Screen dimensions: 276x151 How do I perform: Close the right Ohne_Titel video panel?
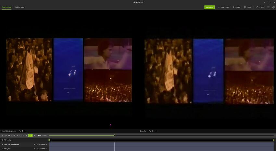click(x=155, y=131)
